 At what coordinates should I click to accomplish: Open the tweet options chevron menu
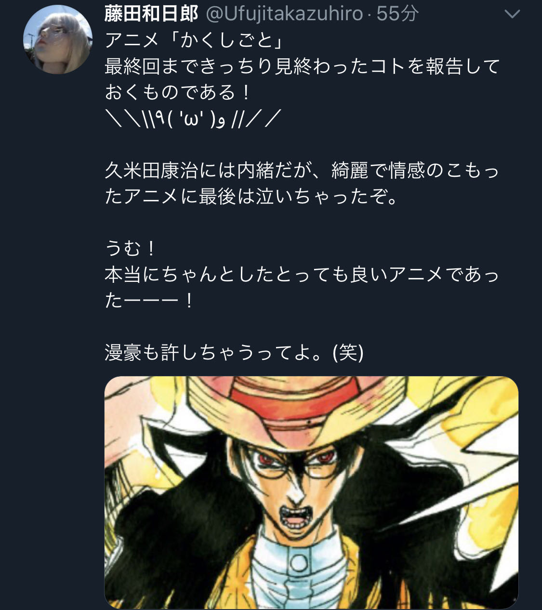click(x=512, y=14)
